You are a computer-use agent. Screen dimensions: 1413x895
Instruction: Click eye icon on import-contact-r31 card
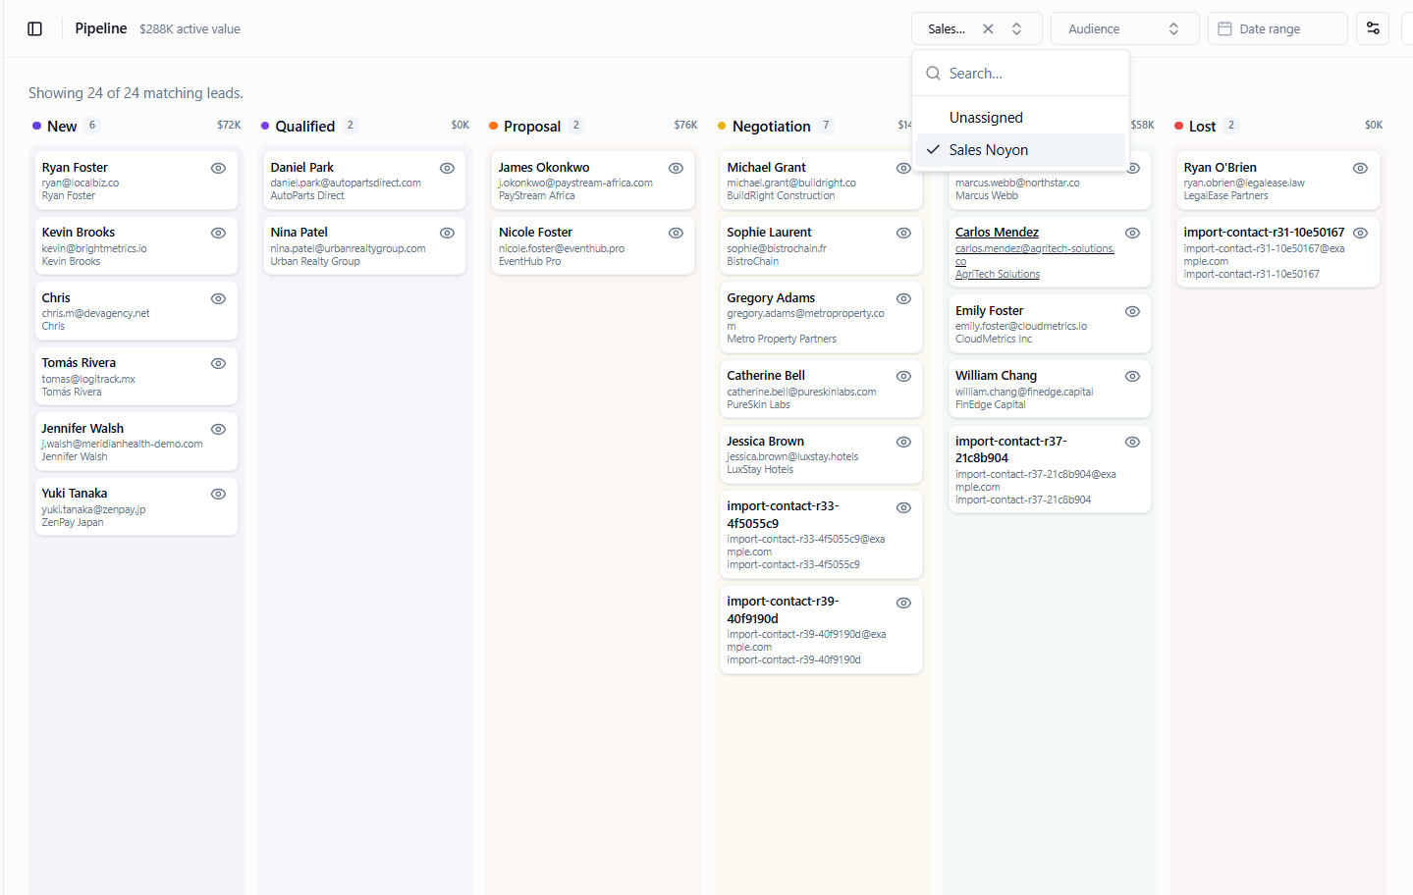(1360, 234)
